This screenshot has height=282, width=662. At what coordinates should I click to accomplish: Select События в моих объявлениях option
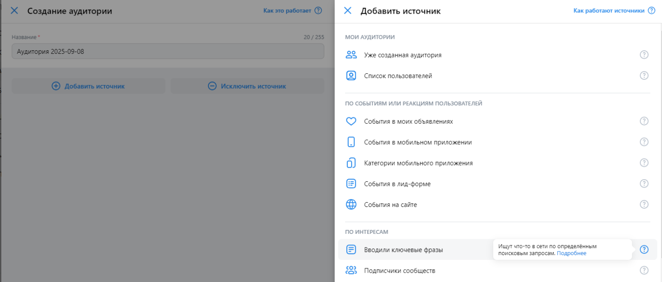click(x=408, y=121)
